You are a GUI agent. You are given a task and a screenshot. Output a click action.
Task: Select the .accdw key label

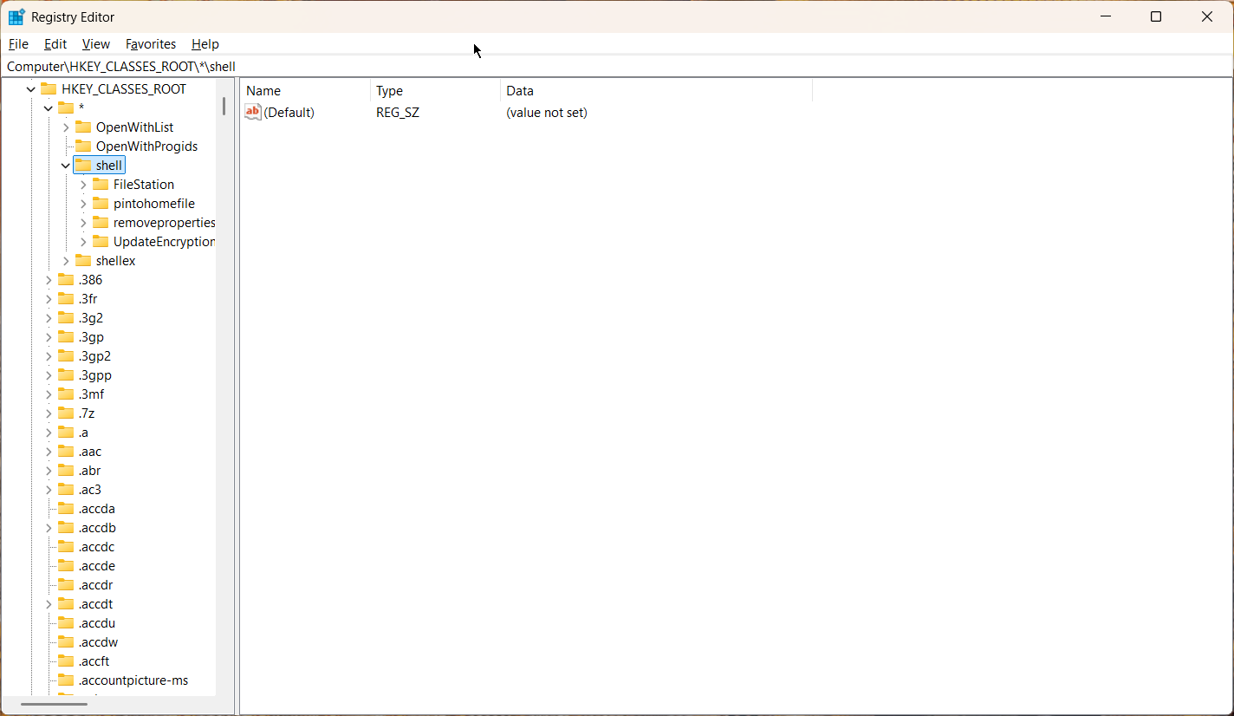(x=98, y=641)
